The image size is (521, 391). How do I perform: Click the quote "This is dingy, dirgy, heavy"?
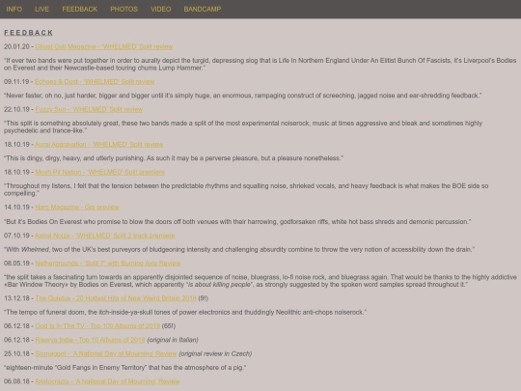click(174, 158)
